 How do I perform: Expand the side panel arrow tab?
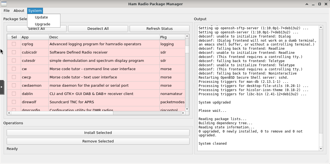(2, 87)
